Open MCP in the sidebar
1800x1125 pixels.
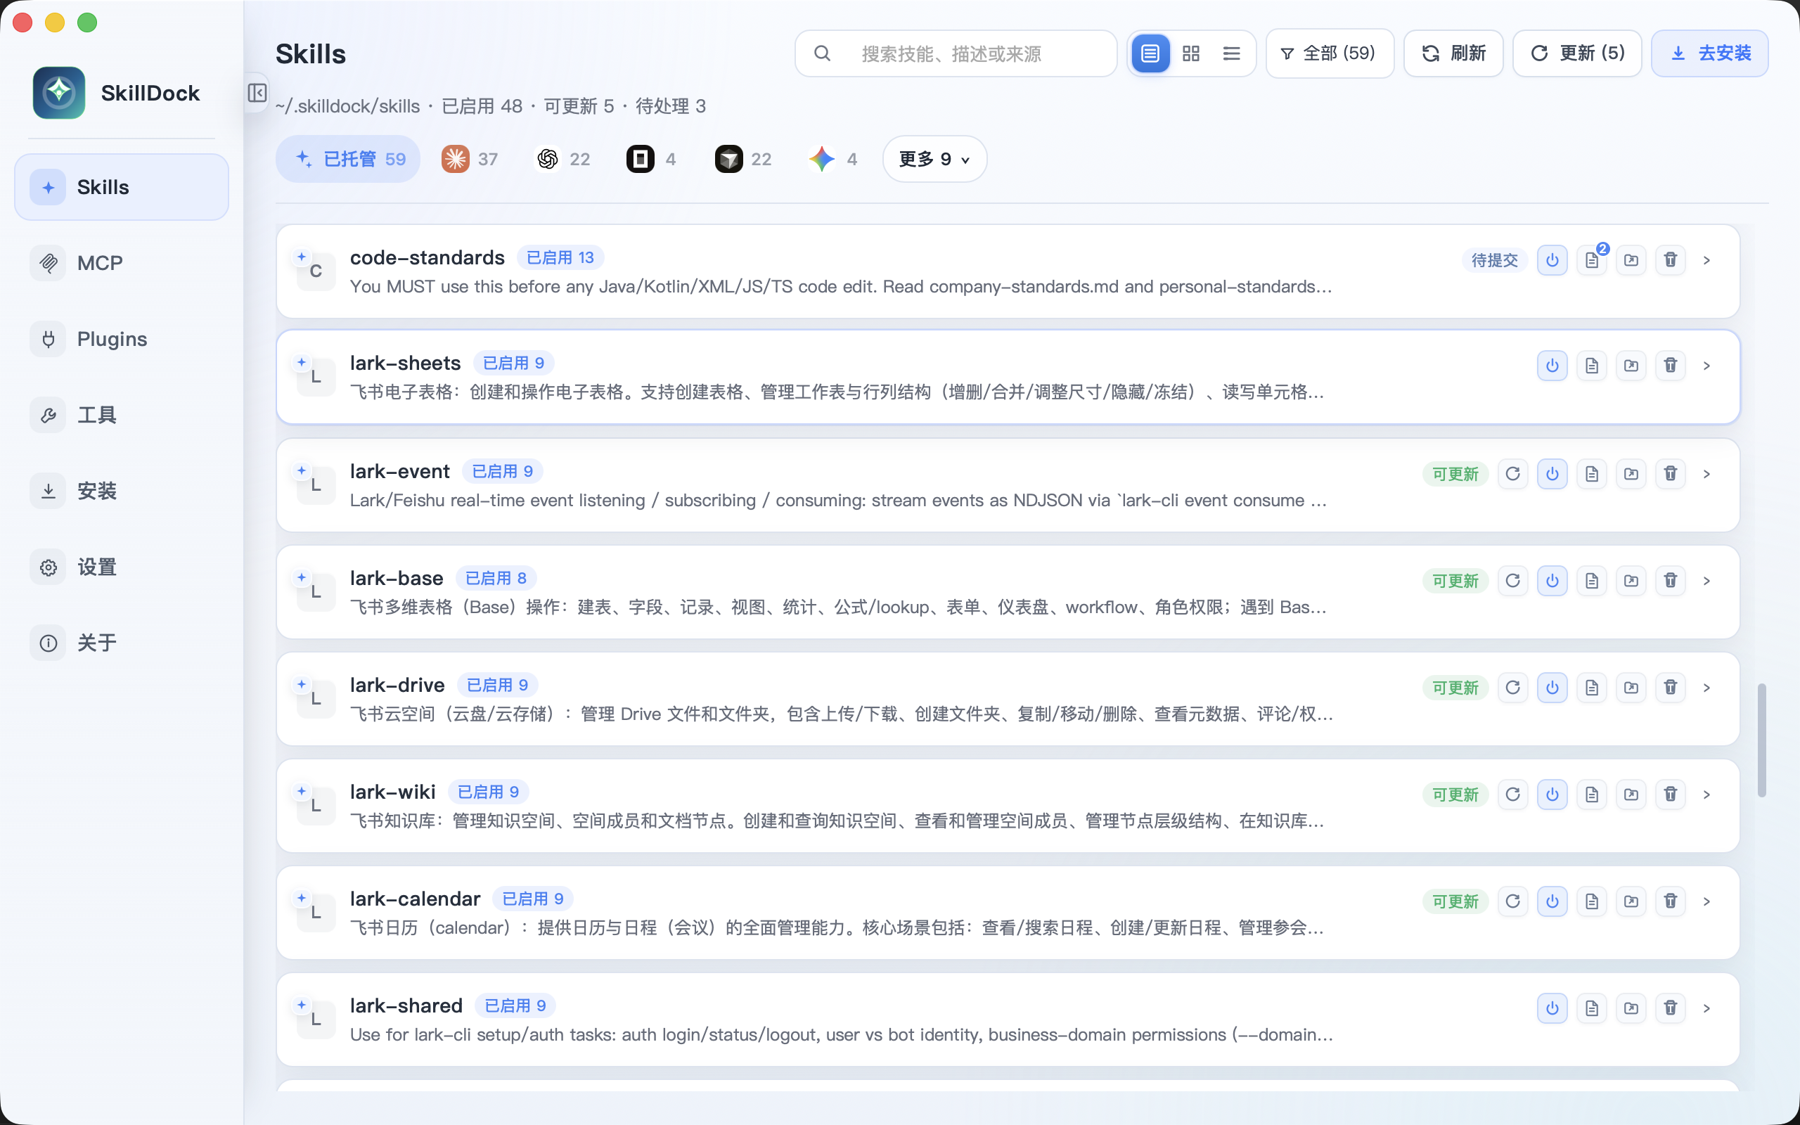(x=121, y=263)
